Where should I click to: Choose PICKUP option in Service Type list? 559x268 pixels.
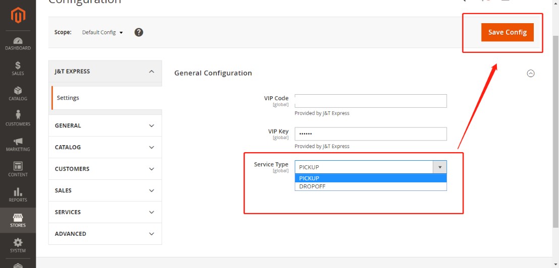[371, 178]
